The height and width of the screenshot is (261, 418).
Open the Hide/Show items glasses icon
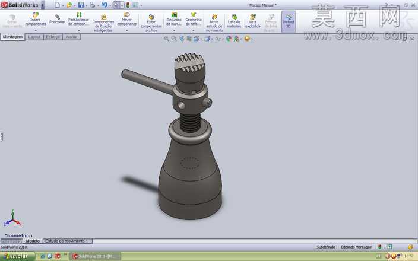pos(218,39)
